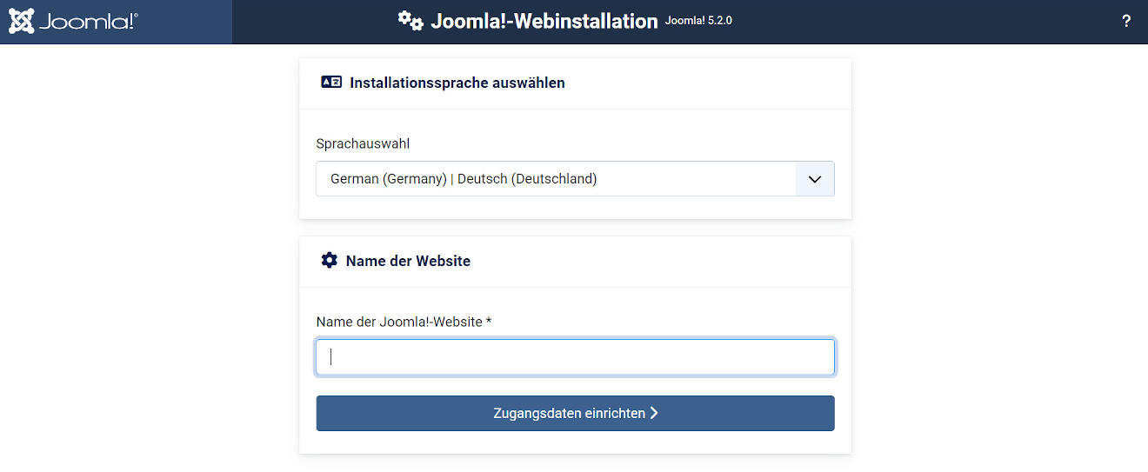The height and width of the screenshot is (472, 1148).
Task: Click the Name der Website heading
Action: pyautogui.click(x=408, y=261)
